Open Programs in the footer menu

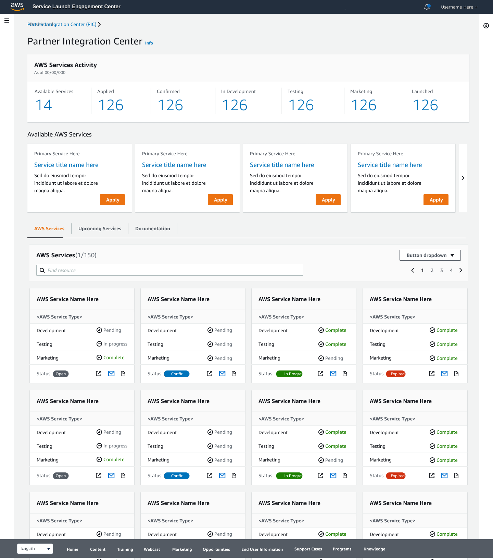[342, 549]
